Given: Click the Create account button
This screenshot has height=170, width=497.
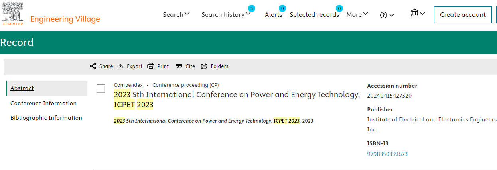Looking at the screenshot, I should pyautogui.click(x=463, y=14).
